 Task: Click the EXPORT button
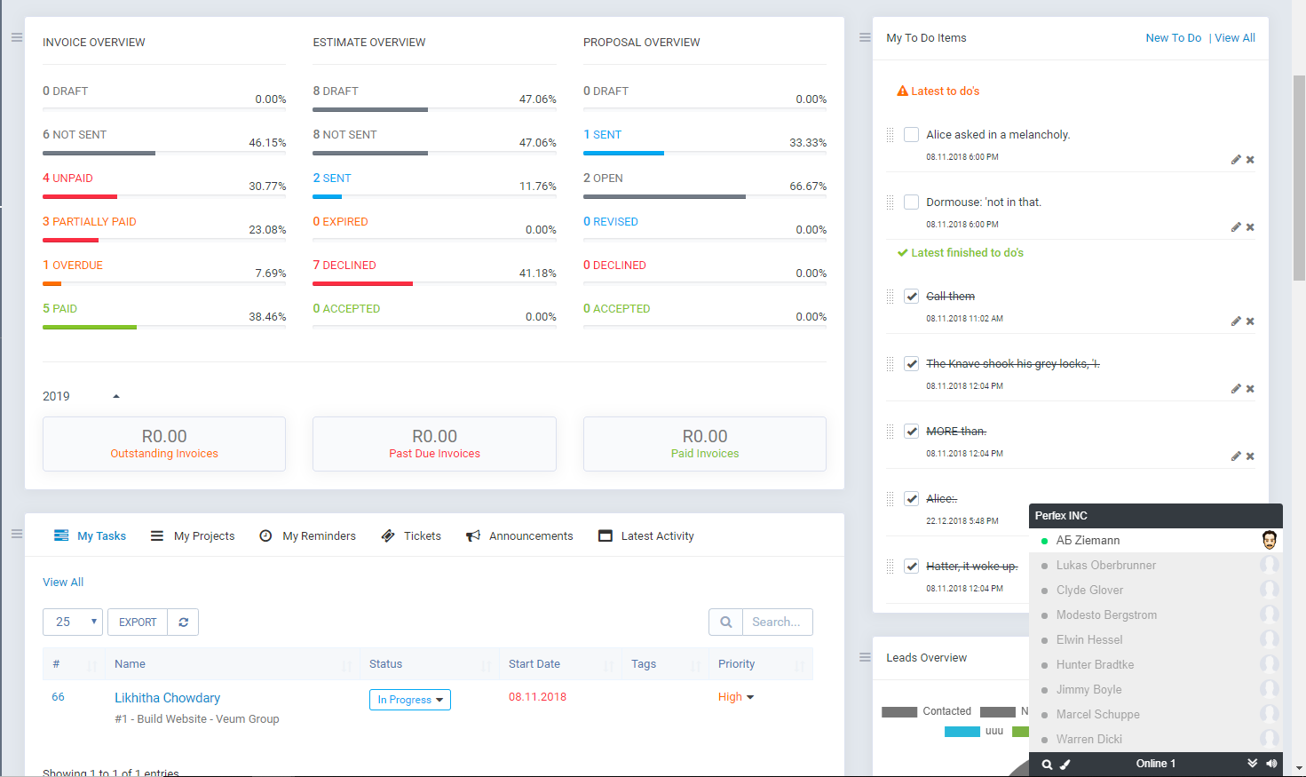tap(138, 622)
